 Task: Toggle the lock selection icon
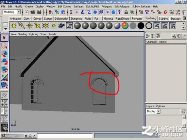coord(126,12)
